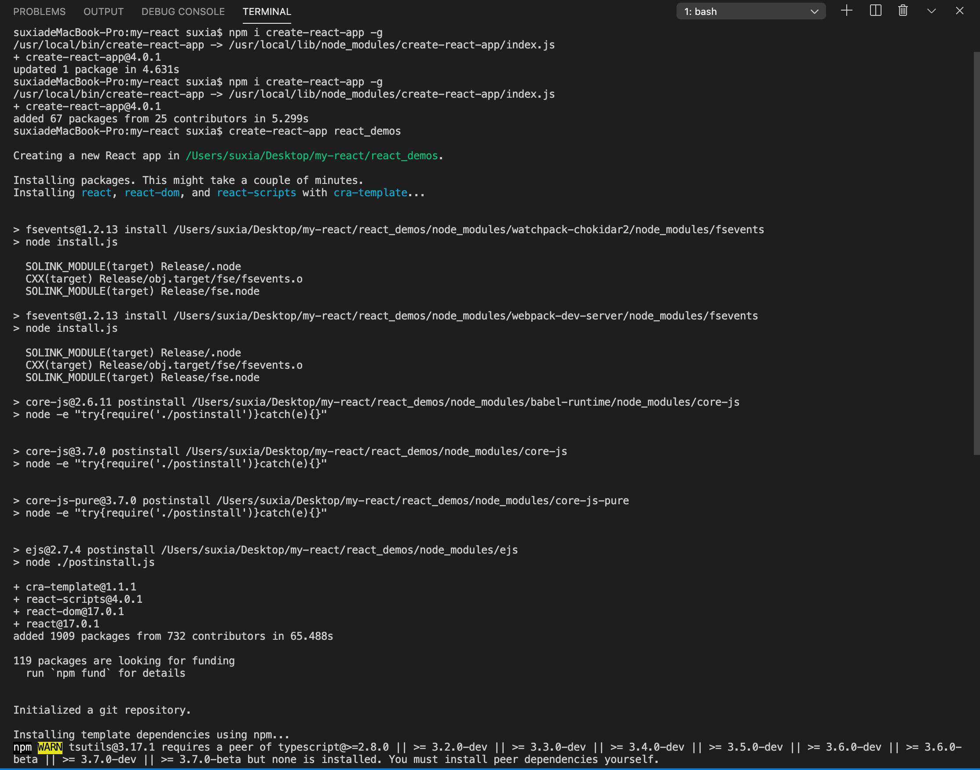Click 'Installing packages. This might take' line
The image size is (980, 770).
pyautogui.click(x=188, y=180)
